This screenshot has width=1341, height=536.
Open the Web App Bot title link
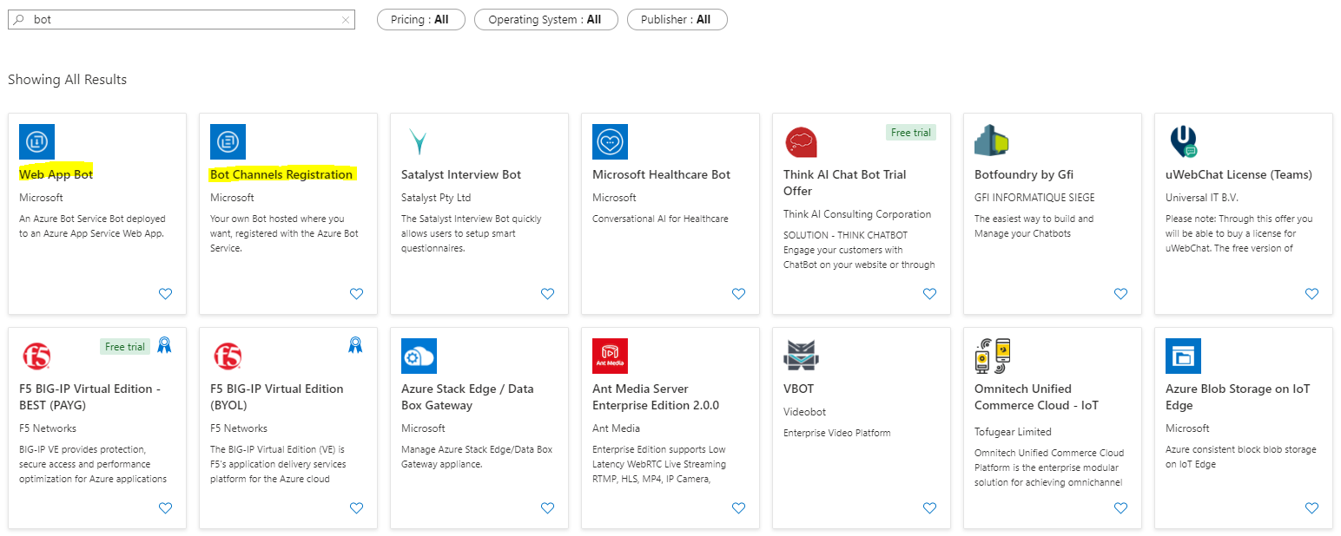click(56, 174)
